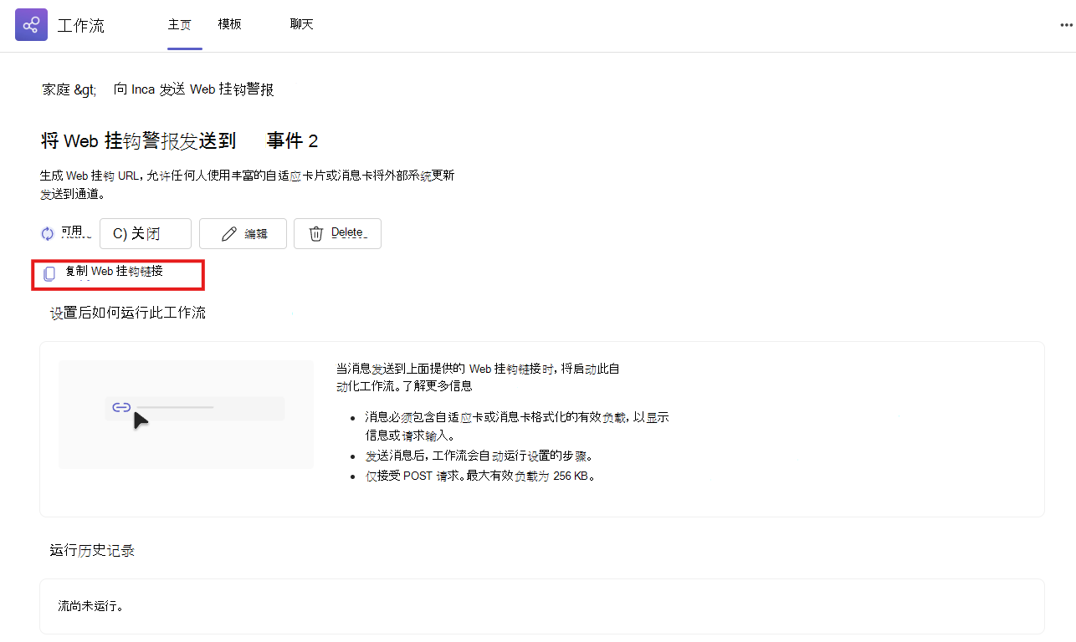Click the 设置后如何运行此工作流 heading
The image size is (1076, 642).
pos(128,313)
